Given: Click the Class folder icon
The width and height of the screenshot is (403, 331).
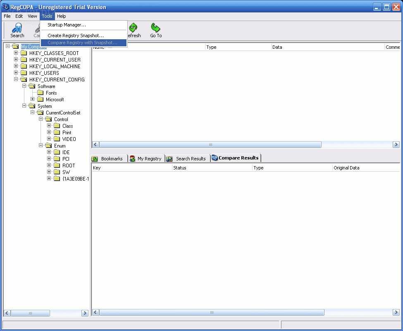Looking at the screenshot, I should tap(57, 126).
